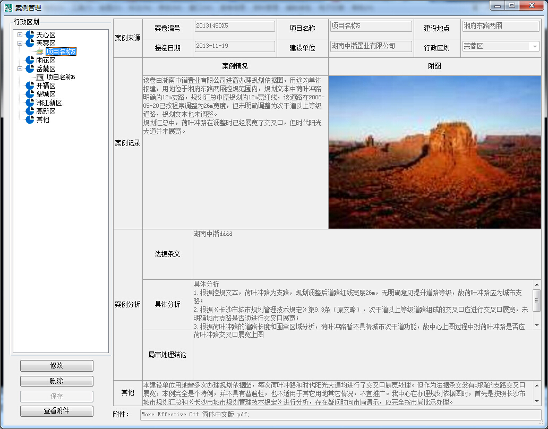Open the 行政区划 dropdown showing 芙蓉区
The width and height of the screenshot is (548, 429).
point(534,46)
